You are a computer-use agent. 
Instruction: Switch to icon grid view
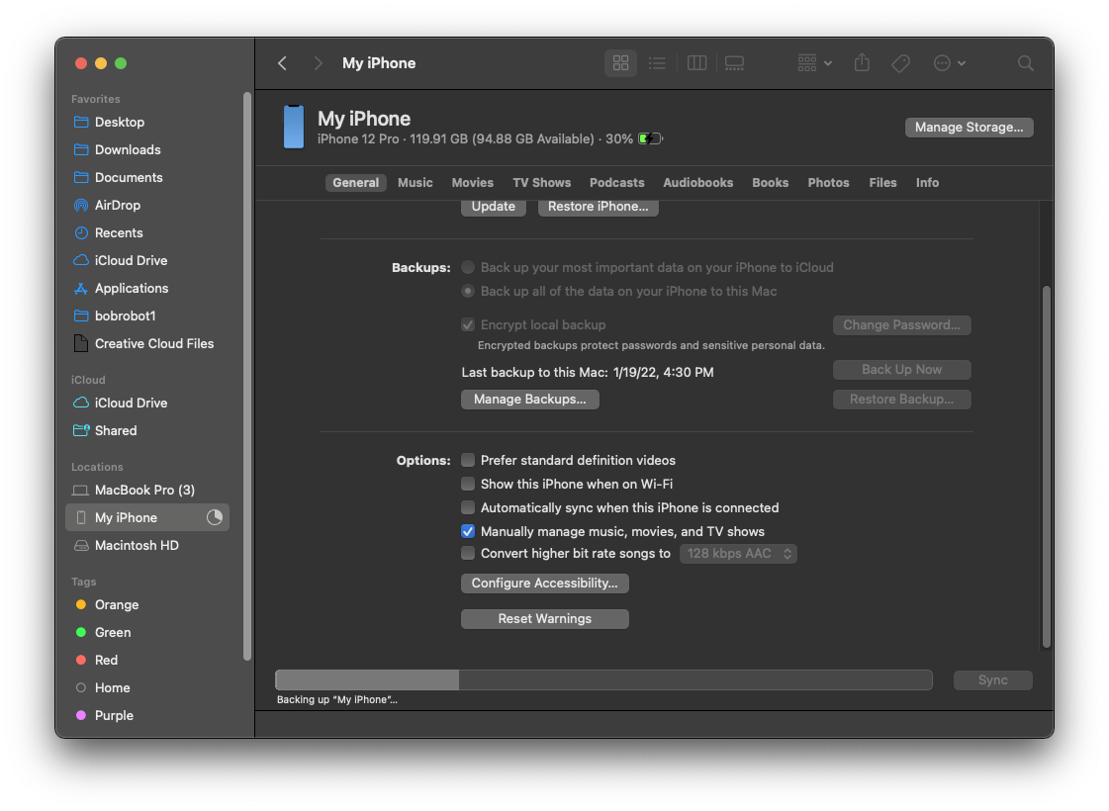pyautogui.click(x=620, y=63)
